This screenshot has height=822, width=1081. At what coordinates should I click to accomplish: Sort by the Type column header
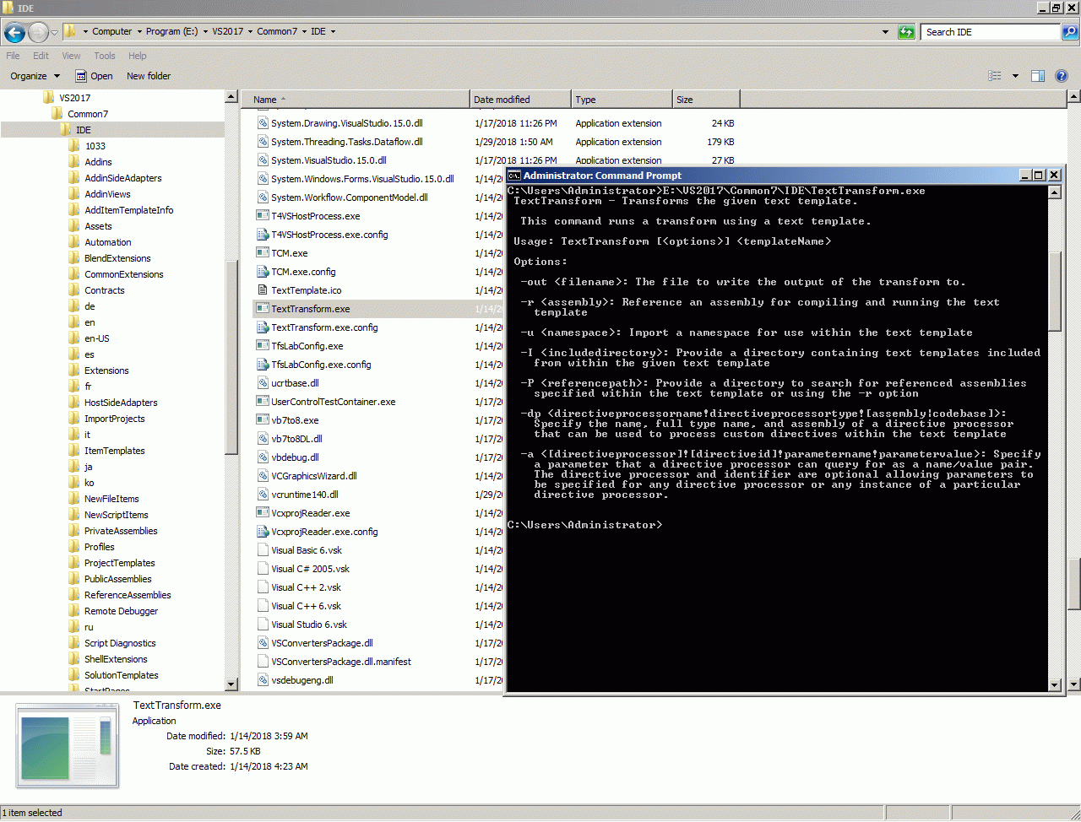click(622, 100)
